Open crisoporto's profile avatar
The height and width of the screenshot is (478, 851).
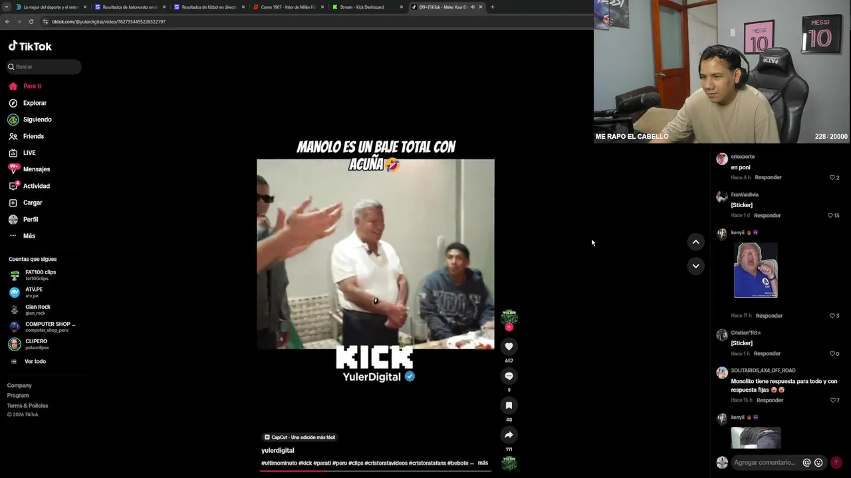pyautogui.click(x=721, y=159)
